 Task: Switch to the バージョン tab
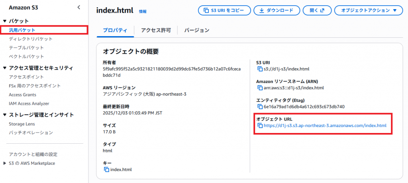(x=196, y=30)
